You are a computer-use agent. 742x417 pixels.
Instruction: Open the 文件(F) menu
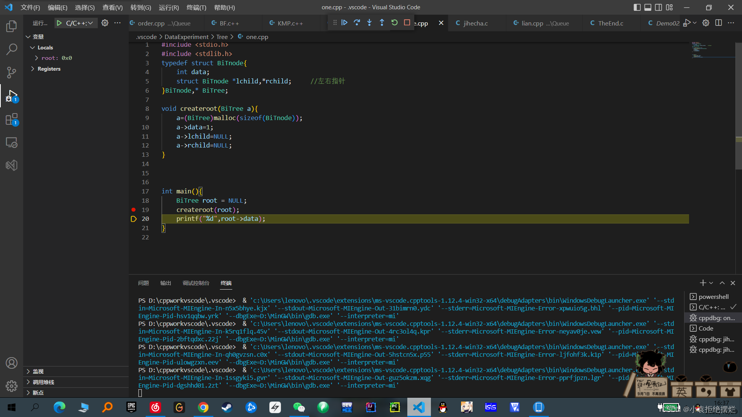coord(30,7)
